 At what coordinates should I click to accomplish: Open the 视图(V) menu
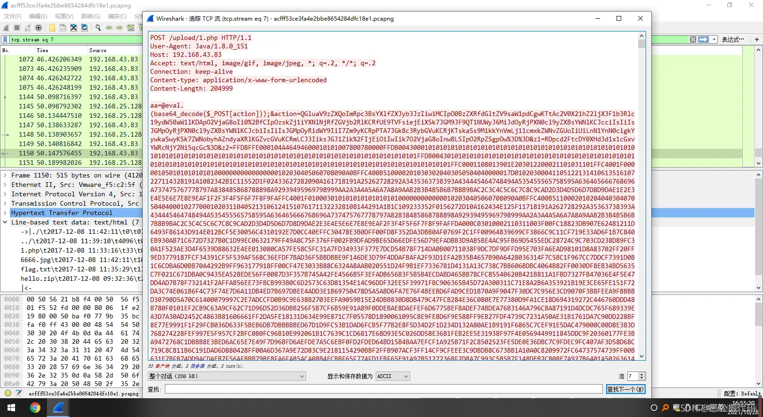(64, 16)
